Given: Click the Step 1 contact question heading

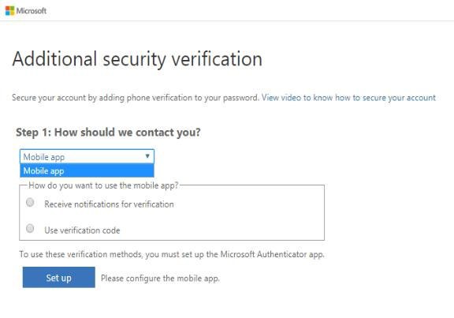Looking at the screenshot, I should tap(108, 133).
